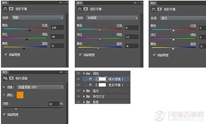Open the 色调 dropdown showing 中间调
The height and width of the screenshot is (124, 206).
pyautogui.click(x=112, y=18)
